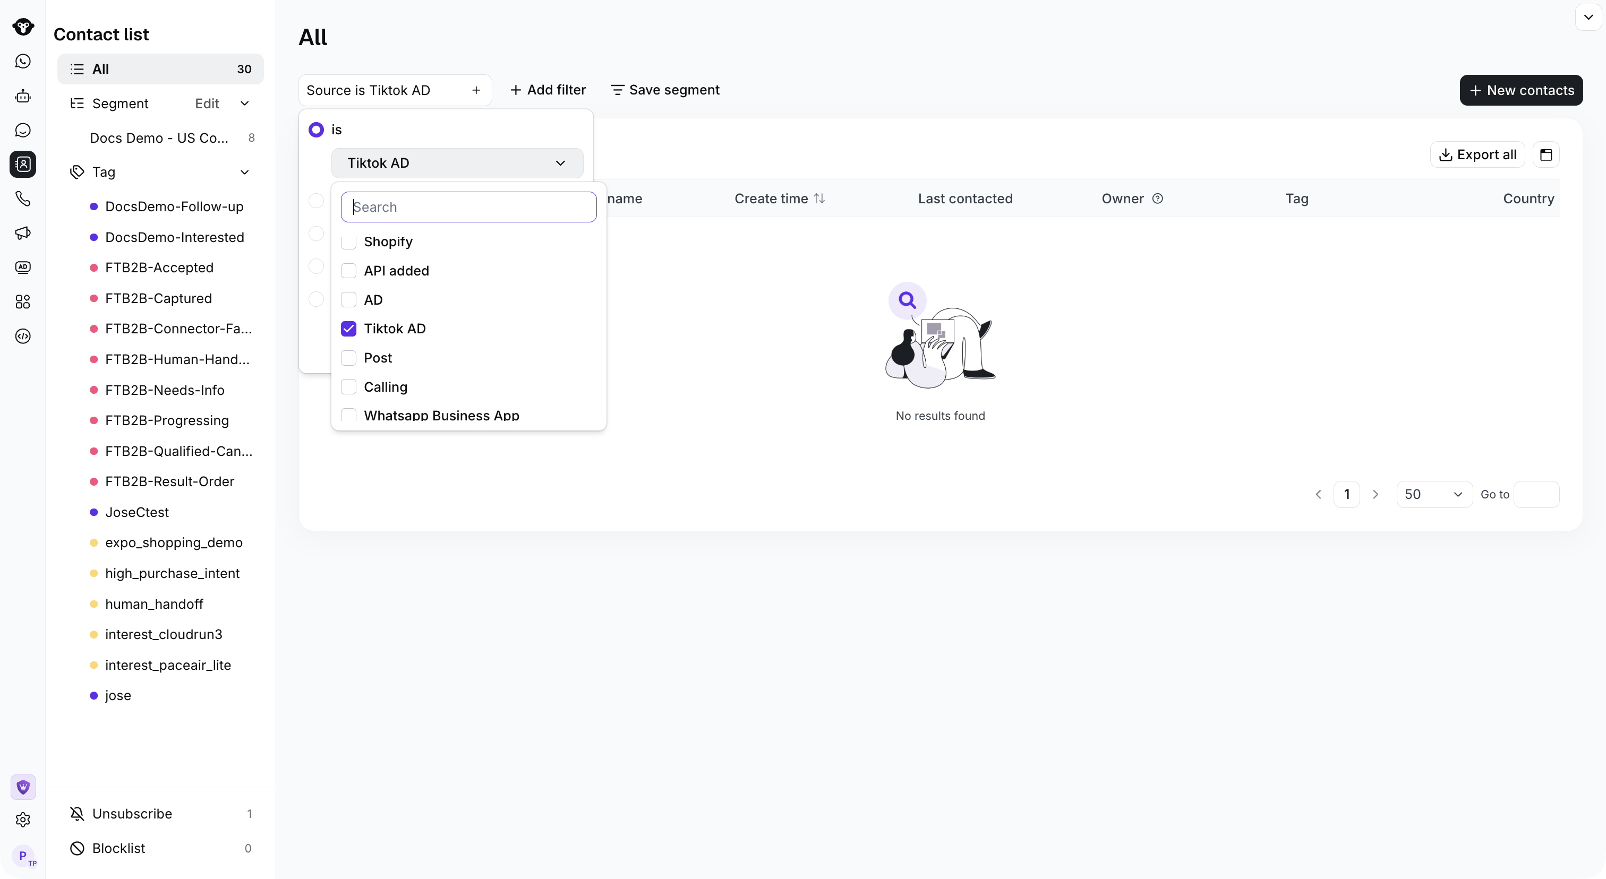Screen dimensions: 1606x879
Task: Uncheck the Tiktok AD checkbox
Action: tap(348, 329)
